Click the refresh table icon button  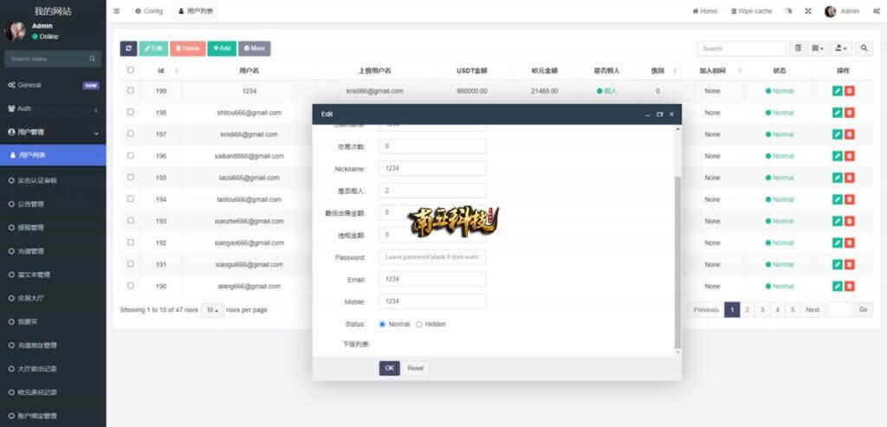[x=128, y=49]
